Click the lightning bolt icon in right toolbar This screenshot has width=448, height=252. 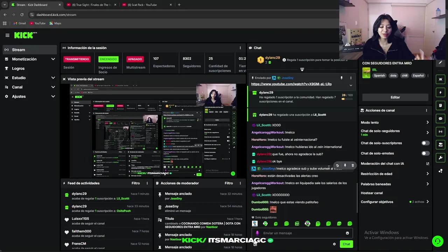tap(441, 92)
